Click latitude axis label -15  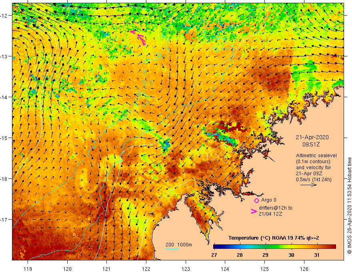[x=4, y=138]
